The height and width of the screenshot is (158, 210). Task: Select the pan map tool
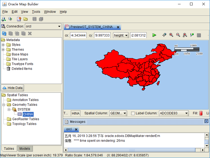pyautogui.click(x=164, y=35)
